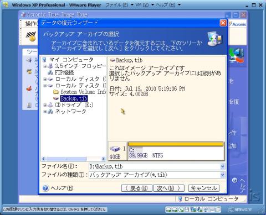Screen dimensions: 266x215
Task: Click the local computer icon in status bar
Action: pos(180,199)
